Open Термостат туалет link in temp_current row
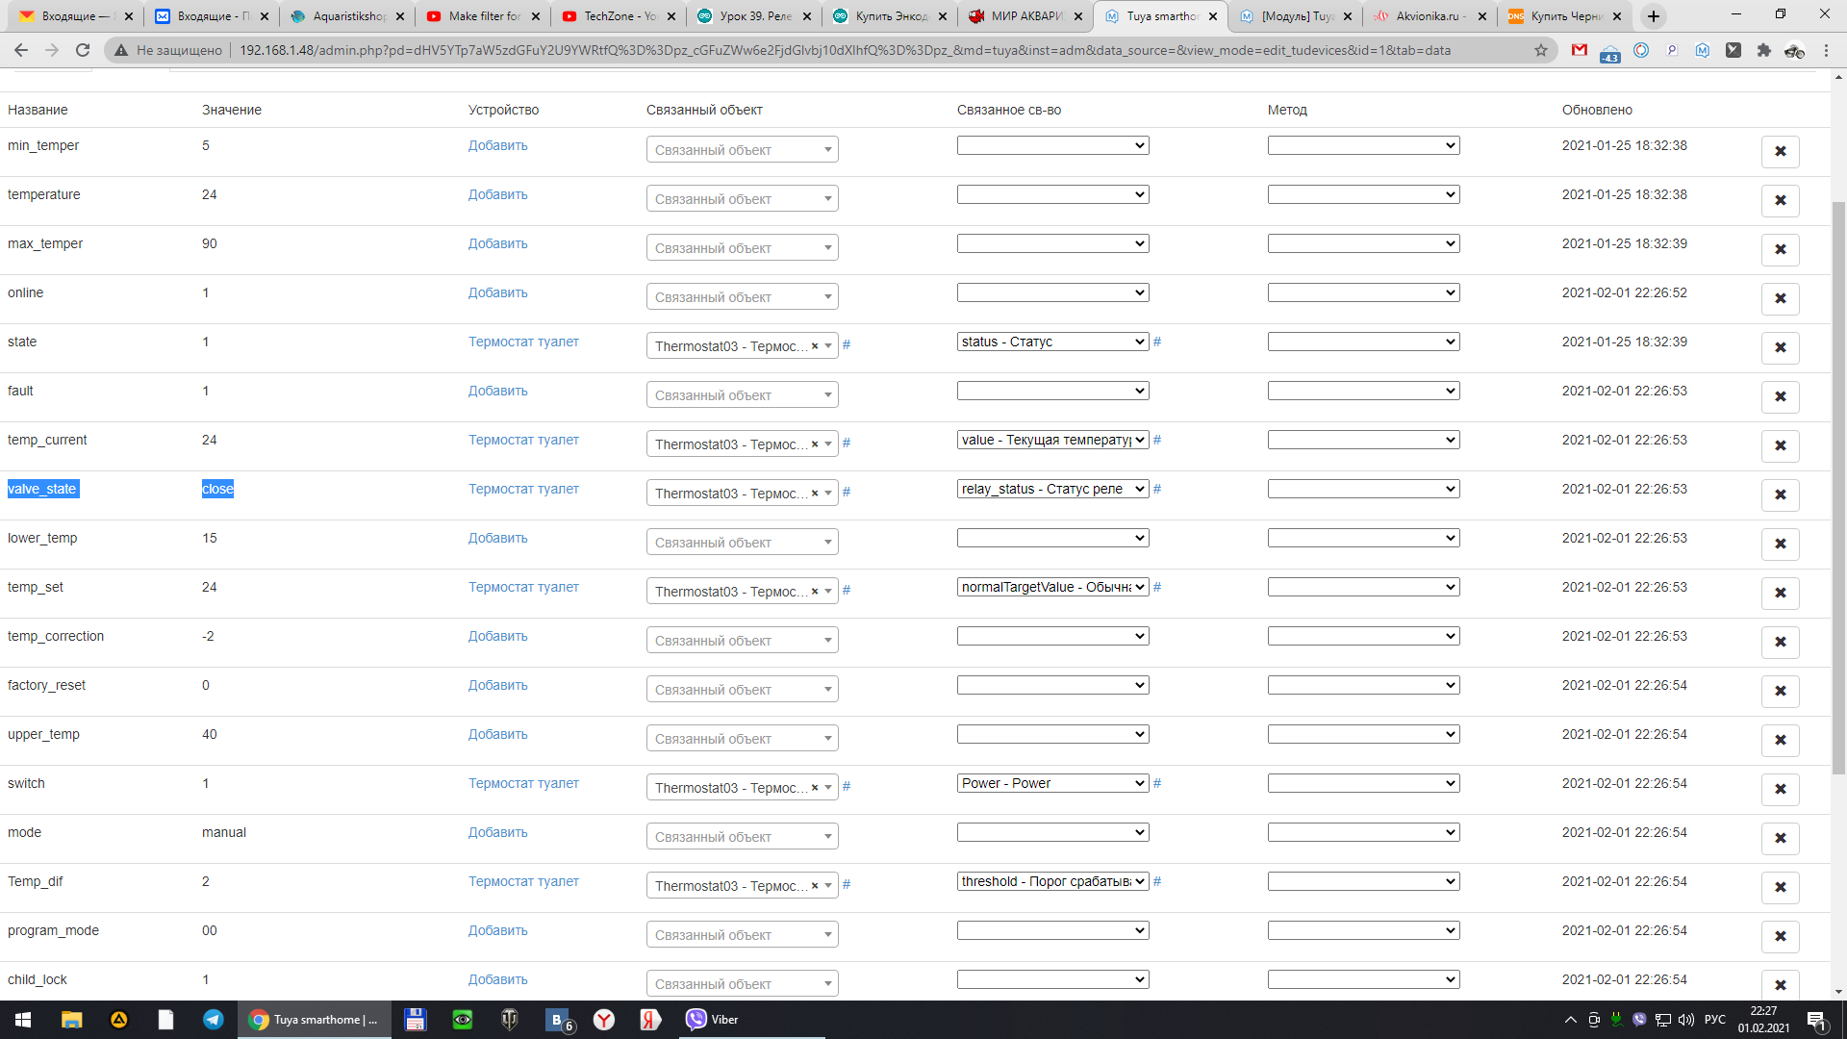Screen dimensions: 1847x1039 (523, 440)
